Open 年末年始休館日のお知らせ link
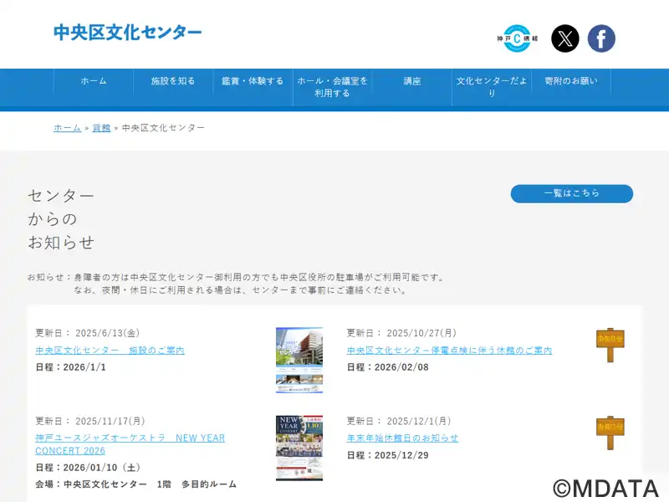 click(402, 438)
